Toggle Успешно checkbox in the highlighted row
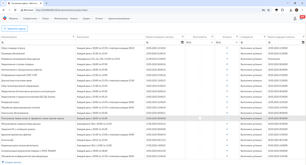 (x=227, y=118)
